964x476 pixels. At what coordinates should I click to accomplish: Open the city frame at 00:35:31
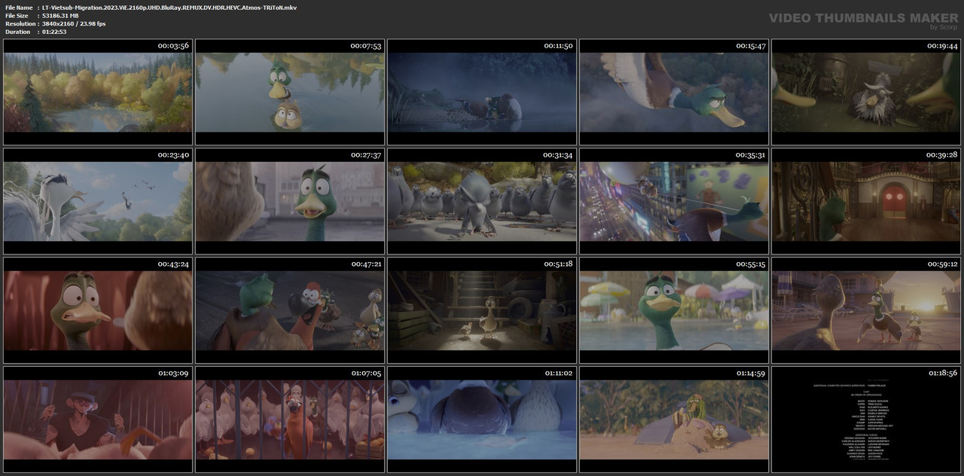(674, 200)
